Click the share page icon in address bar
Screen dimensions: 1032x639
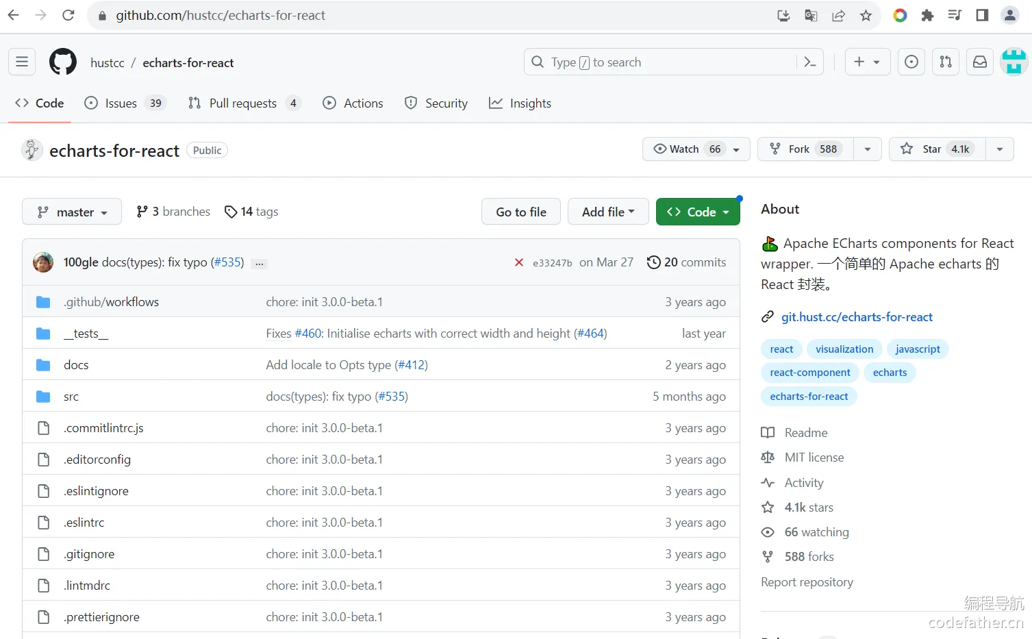click(x=838, y=15)
